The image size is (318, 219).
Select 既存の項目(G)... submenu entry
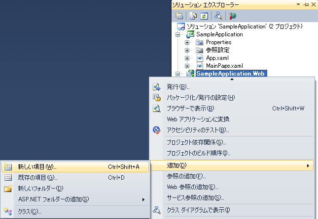[75, 178]
